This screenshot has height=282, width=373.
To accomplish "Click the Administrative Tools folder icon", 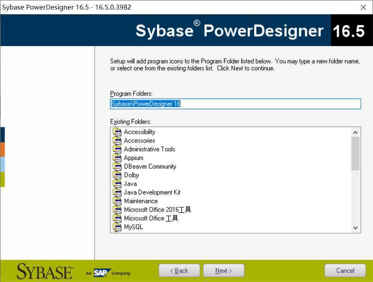I will point(117,149).
